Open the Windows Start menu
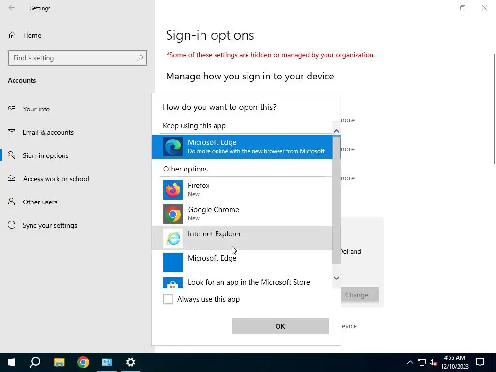Image resolution: width=496 pixels, height=372 pixels. [x=12, y=362]
